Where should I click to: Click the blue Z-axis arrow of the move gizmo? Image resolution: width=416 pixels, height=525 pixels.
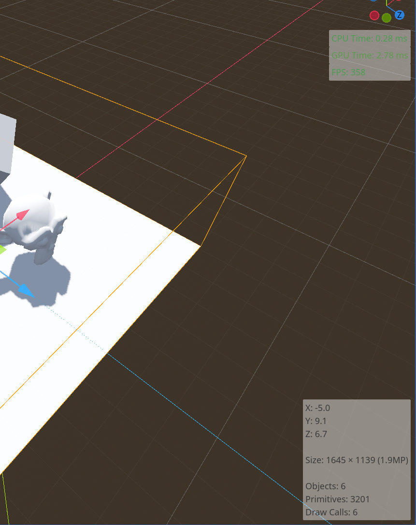pos(27,290)
